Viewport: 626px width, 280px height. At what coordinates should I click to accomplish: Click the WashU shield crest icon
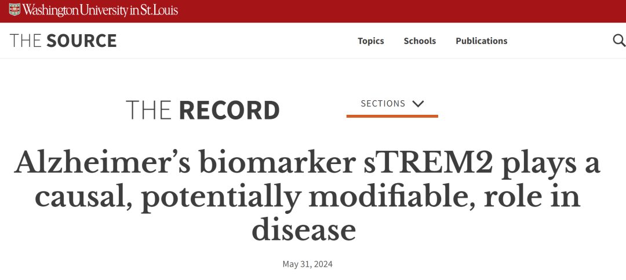pos(14,10)
